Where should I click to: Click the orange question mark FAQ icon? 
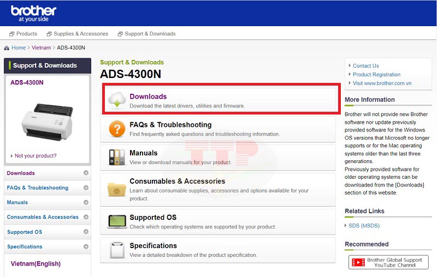pyautogui.click(x=117, y=129)
